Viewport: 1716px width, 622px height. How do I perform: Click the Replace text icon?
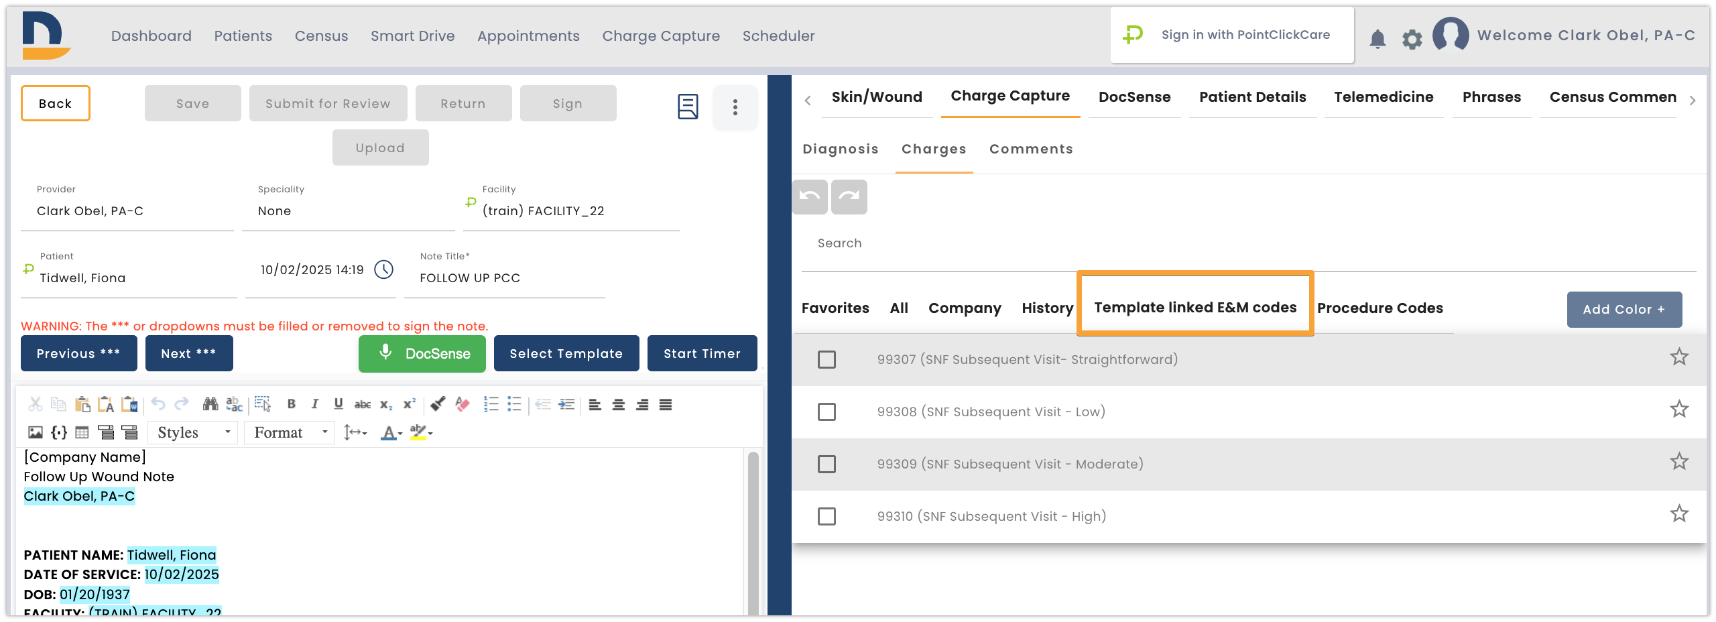tap(234, 404)
